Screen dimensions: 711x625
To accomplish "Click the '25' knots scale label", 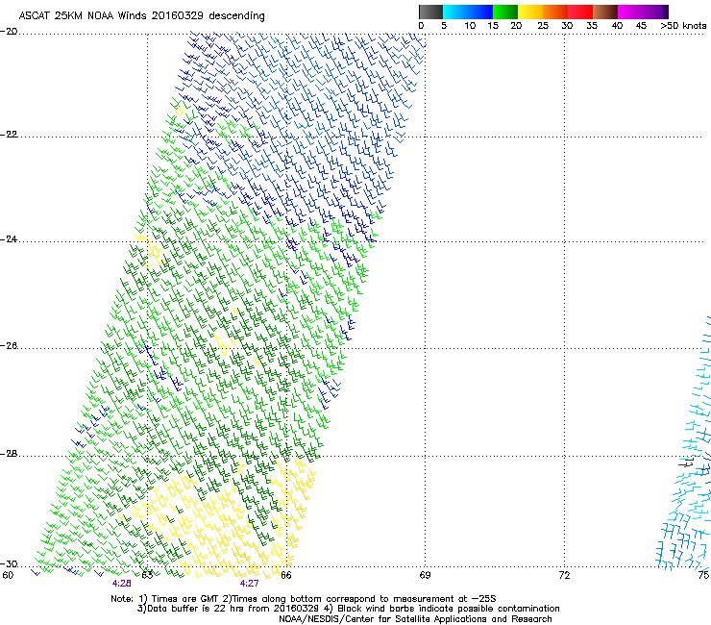I will (543, 26).
